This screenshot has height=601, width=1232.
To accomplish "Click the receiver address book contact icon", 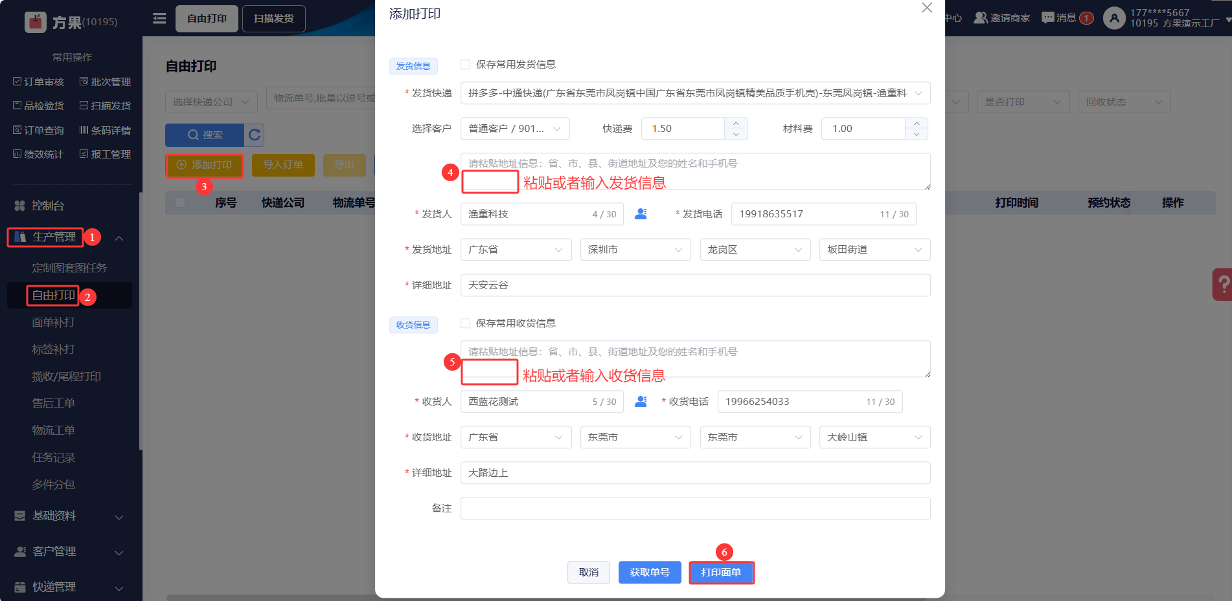I will (641, 402).
